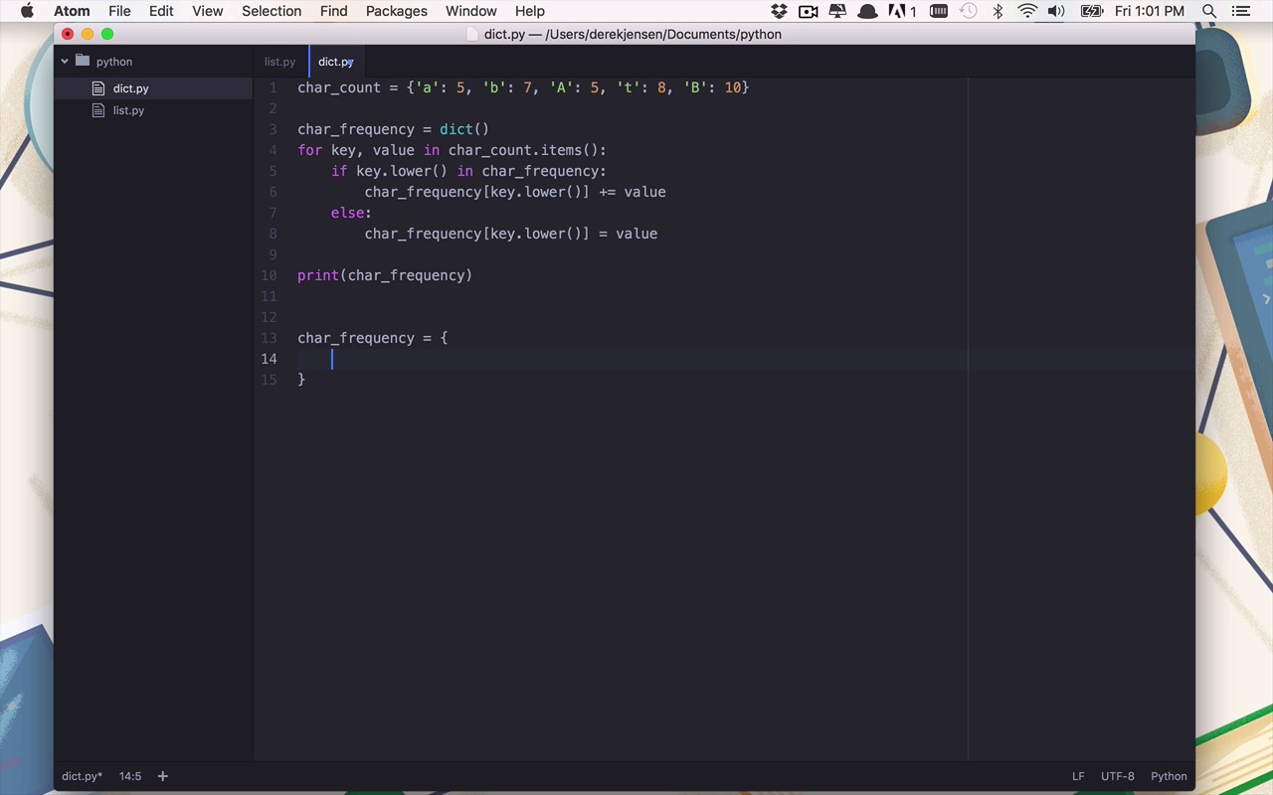
Task: Open the Atom application menu
Action: [x=72, y=11]
